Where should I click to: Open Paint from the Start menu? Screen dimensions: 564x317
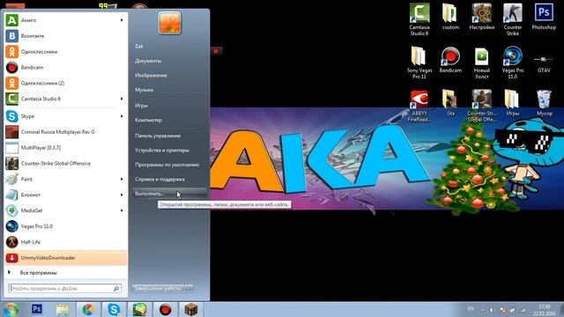66,179
